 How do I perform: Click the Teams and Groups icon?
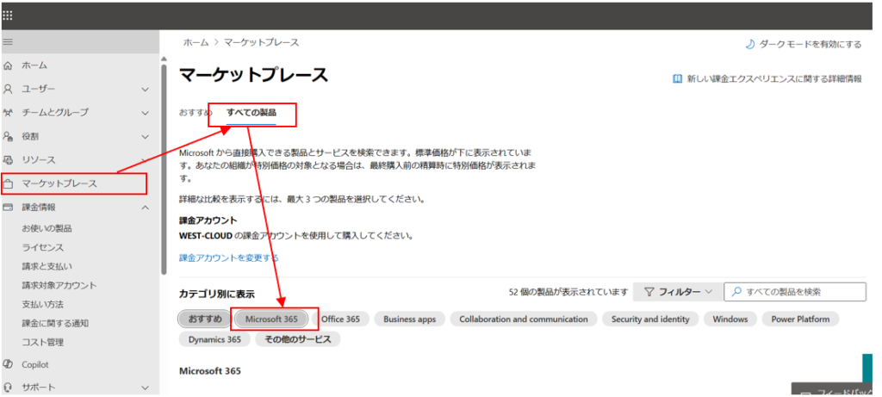click(8, 113)
